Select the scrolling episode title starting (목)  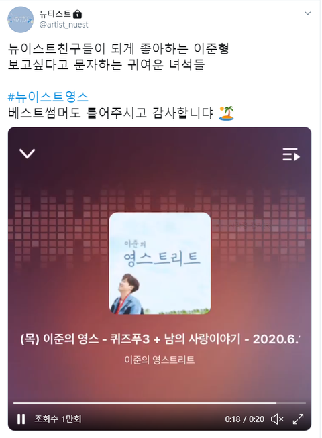tap(160, 339)
